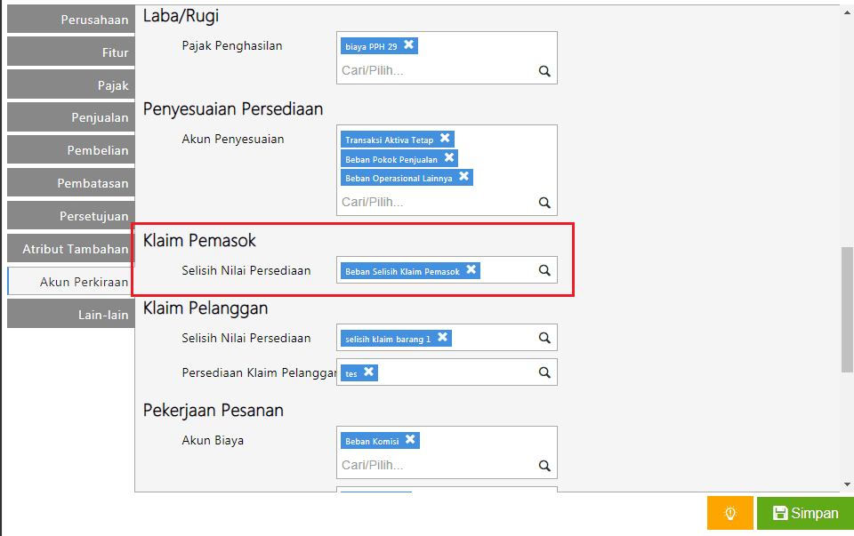Open the account picker for Akun Biaya
This screenshot has height=536, width=854.
544,465
